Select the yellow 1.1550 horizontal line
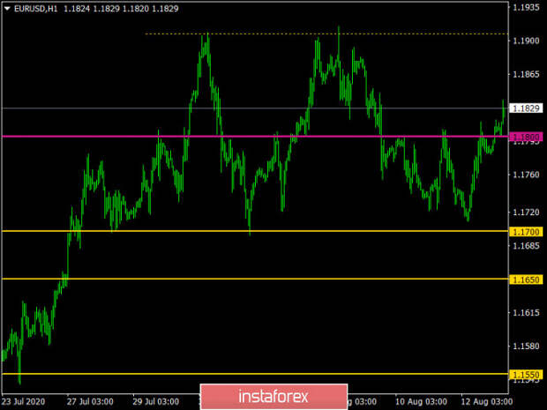 point(255,374)
